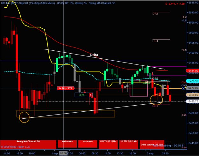
Task: Click the red down-arrow signal marker
Action: point(153,74)
